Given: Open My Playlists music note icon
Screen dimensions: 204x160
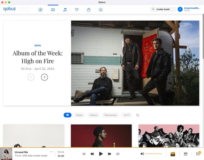Looking at the screenshot, I should pos(65,10).
